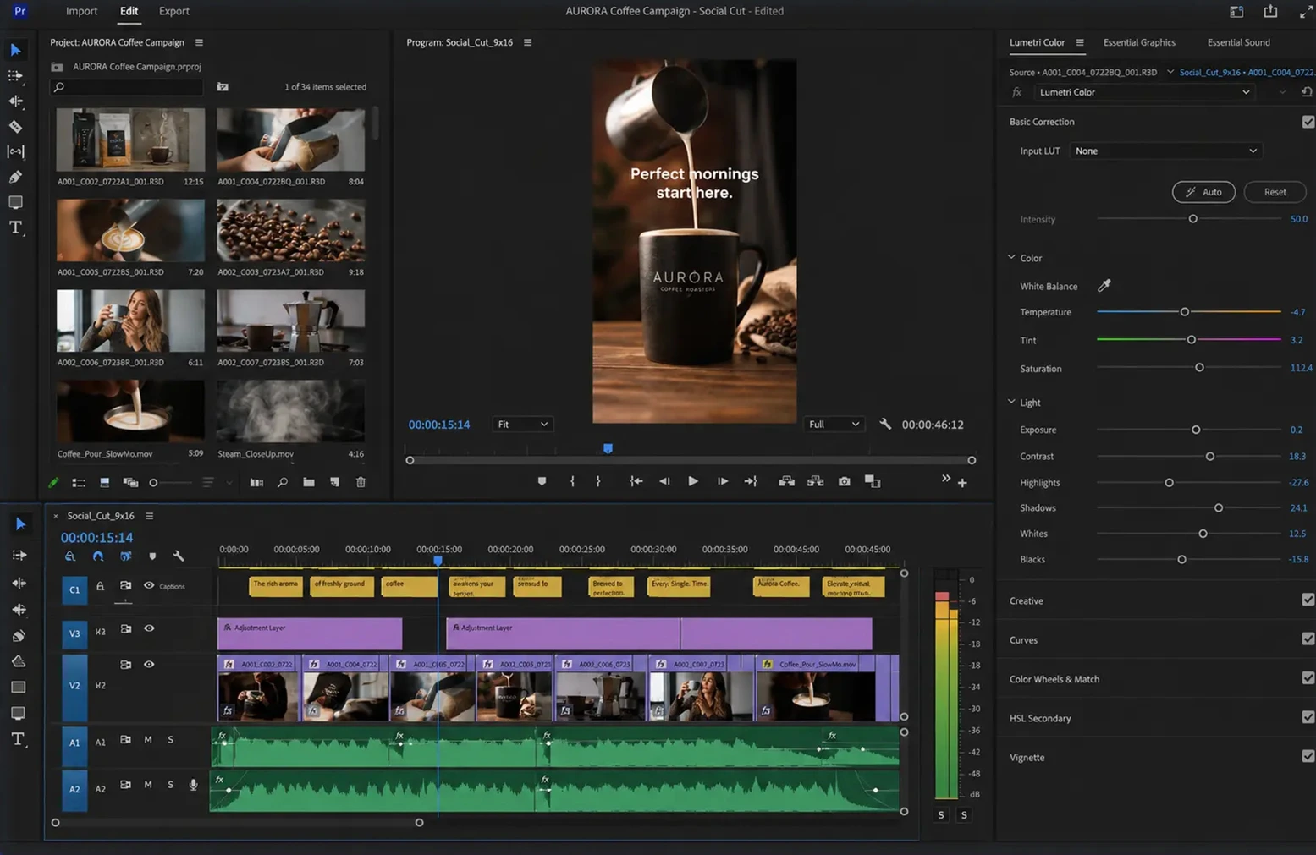Click the Add Marker button in Program monitor
The width and height of the screenshot is (1316, 855).
542,481
